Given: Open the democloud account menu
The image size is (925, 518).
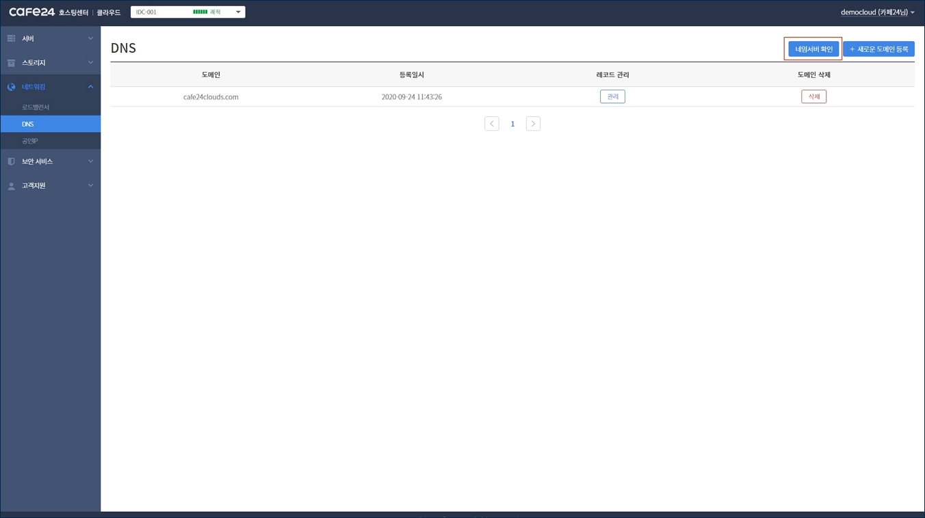Looking at the screenshot, I should point(877,12).
